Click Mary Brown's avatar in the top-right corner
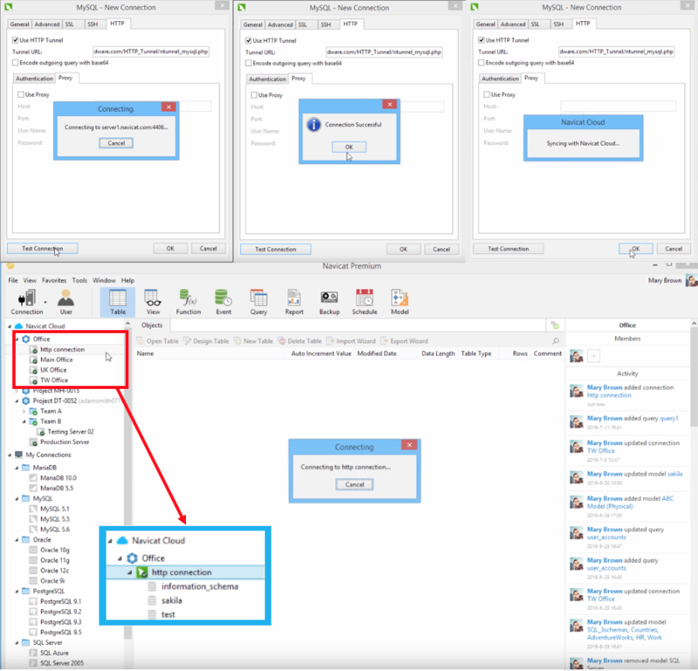This screenshot has width=698, height=671. [691, 280]
